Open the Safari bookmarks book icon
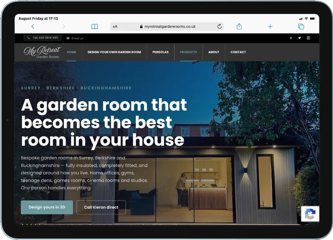 (95, 27)
